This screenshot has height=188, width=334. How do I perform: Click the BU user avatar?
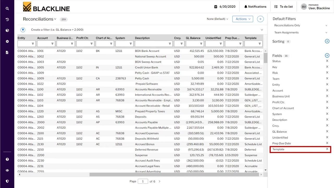[304, 7]
